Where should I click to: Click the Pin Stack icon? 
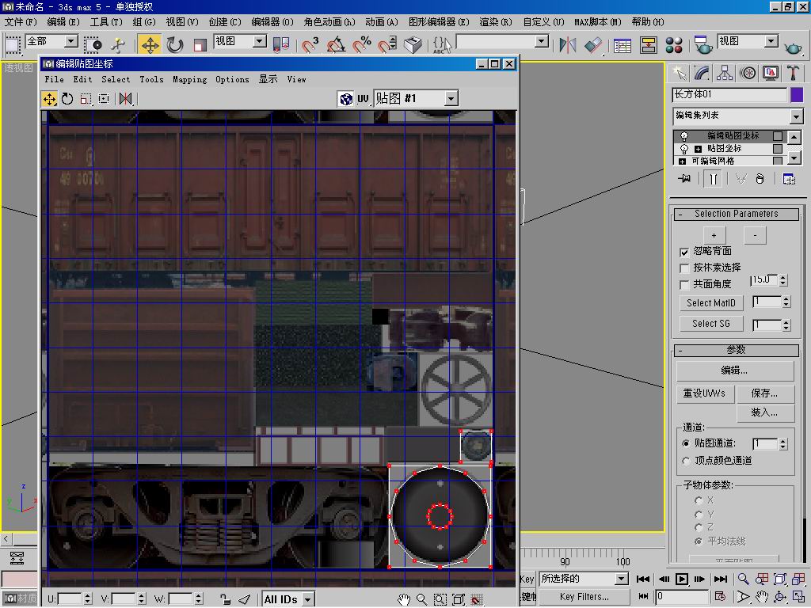(x=685, y=179)
